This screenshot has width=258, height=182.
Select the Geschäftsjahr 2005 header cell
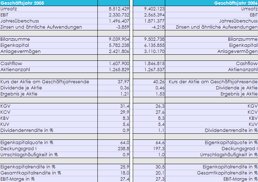coord(49,3)
